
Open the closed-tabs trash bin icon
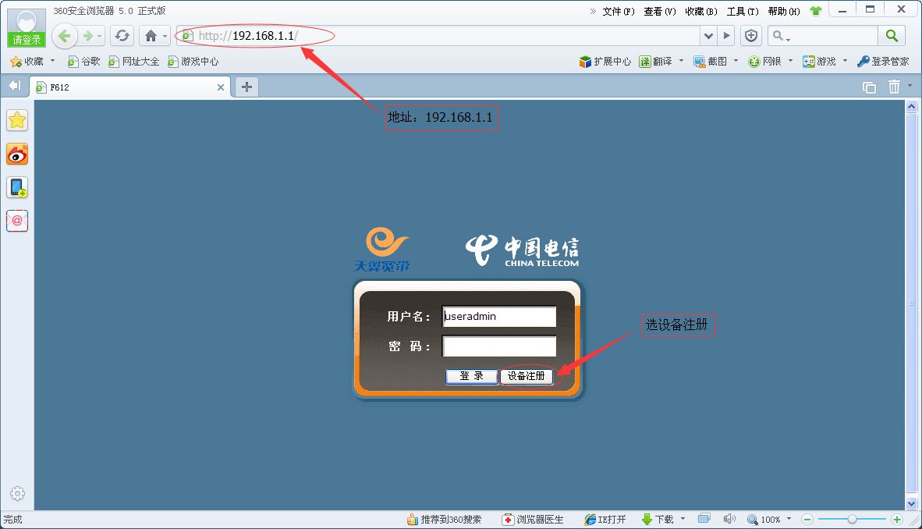894,87
